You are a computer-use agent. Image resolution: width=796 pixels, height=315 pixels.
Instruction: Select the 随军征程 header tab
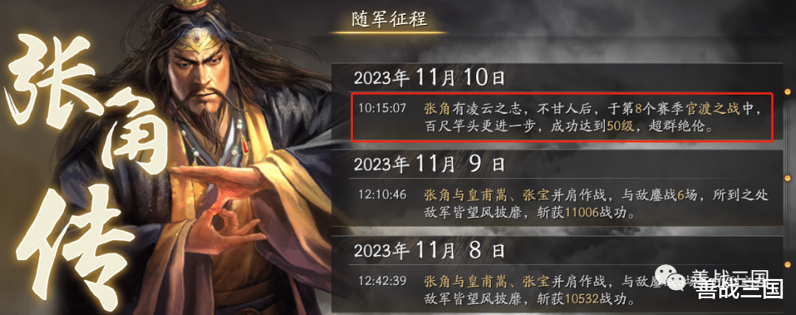(x=389, y=20)
